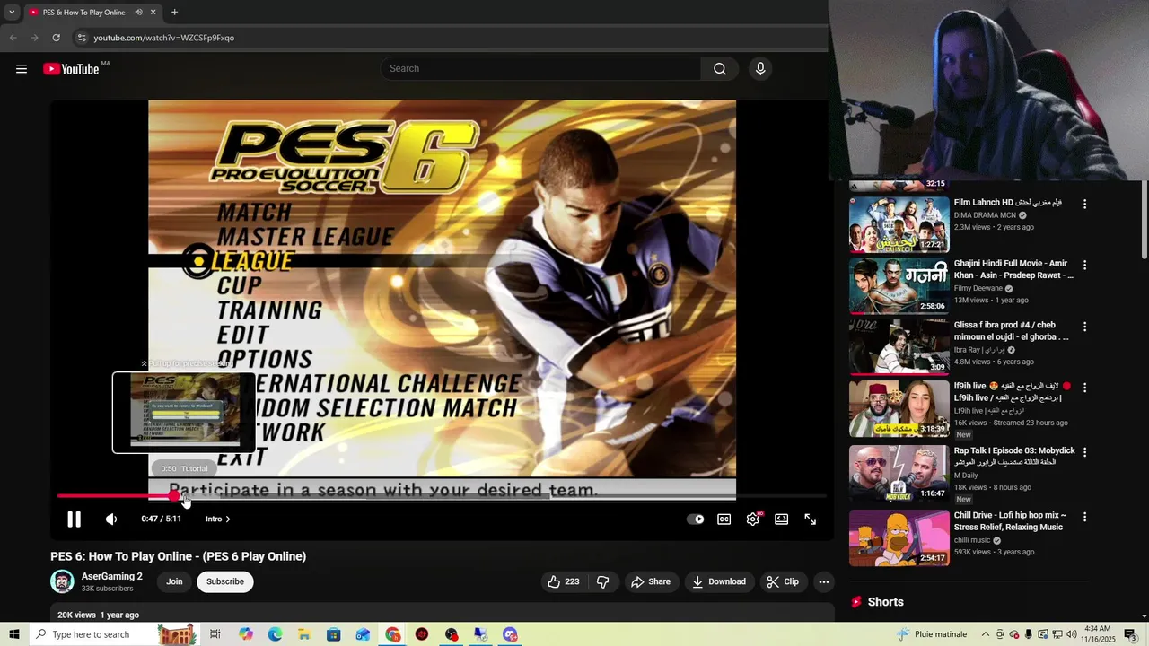Go to the YouTube home logo
1149x646 pixels.
coord(71,69)
